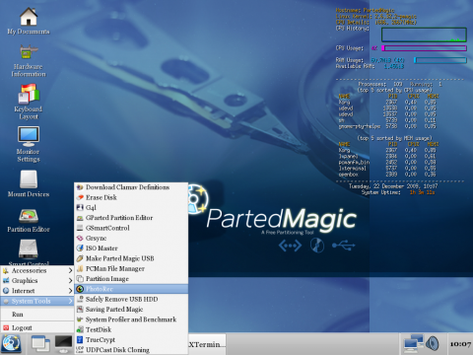Screen dimensions: 473x355
Task: Select UDPCast Disk Cloning entry
Action: (x=131, y=350)
